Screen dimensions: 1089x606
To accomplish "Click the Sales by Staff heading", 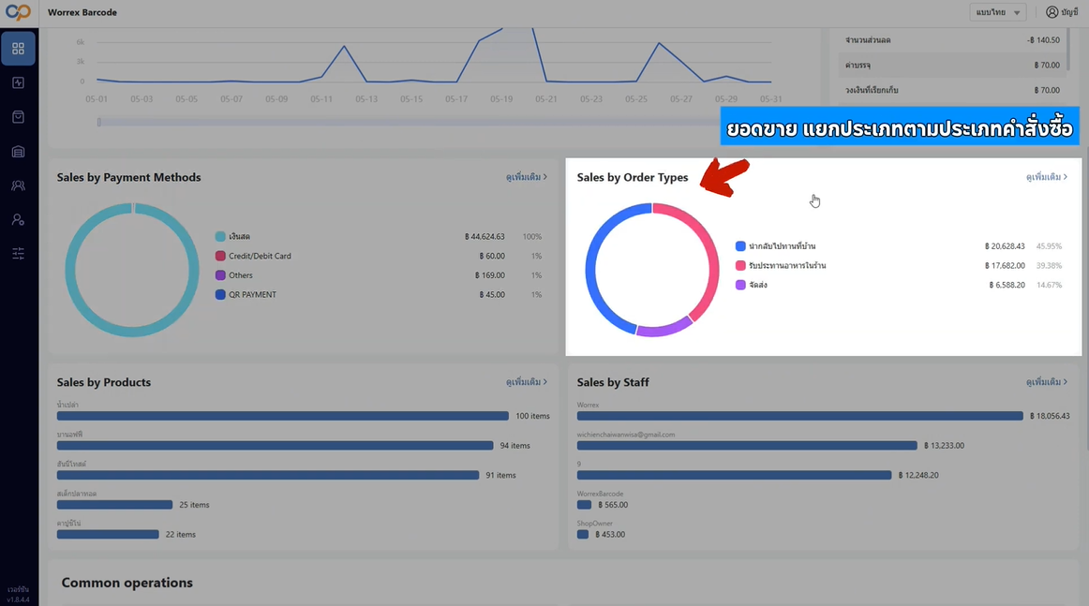I will (613, 382).
